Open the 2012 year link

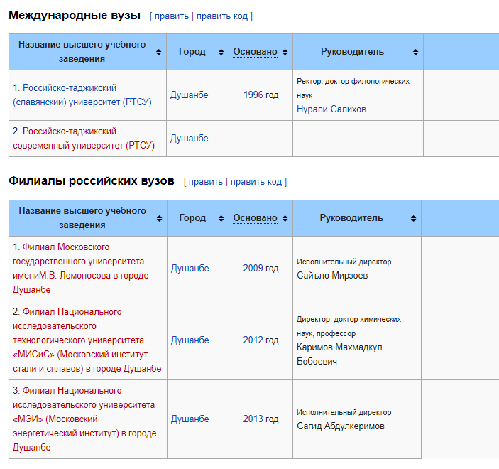click(253, 340)
